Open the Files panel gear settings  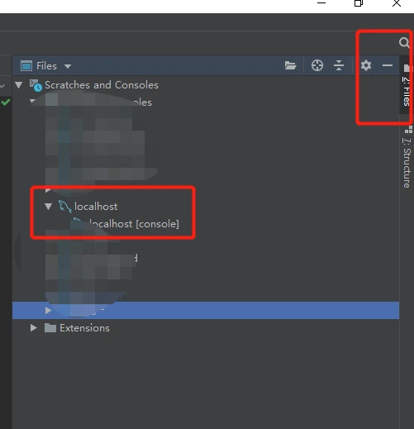[x=366, y=65]
